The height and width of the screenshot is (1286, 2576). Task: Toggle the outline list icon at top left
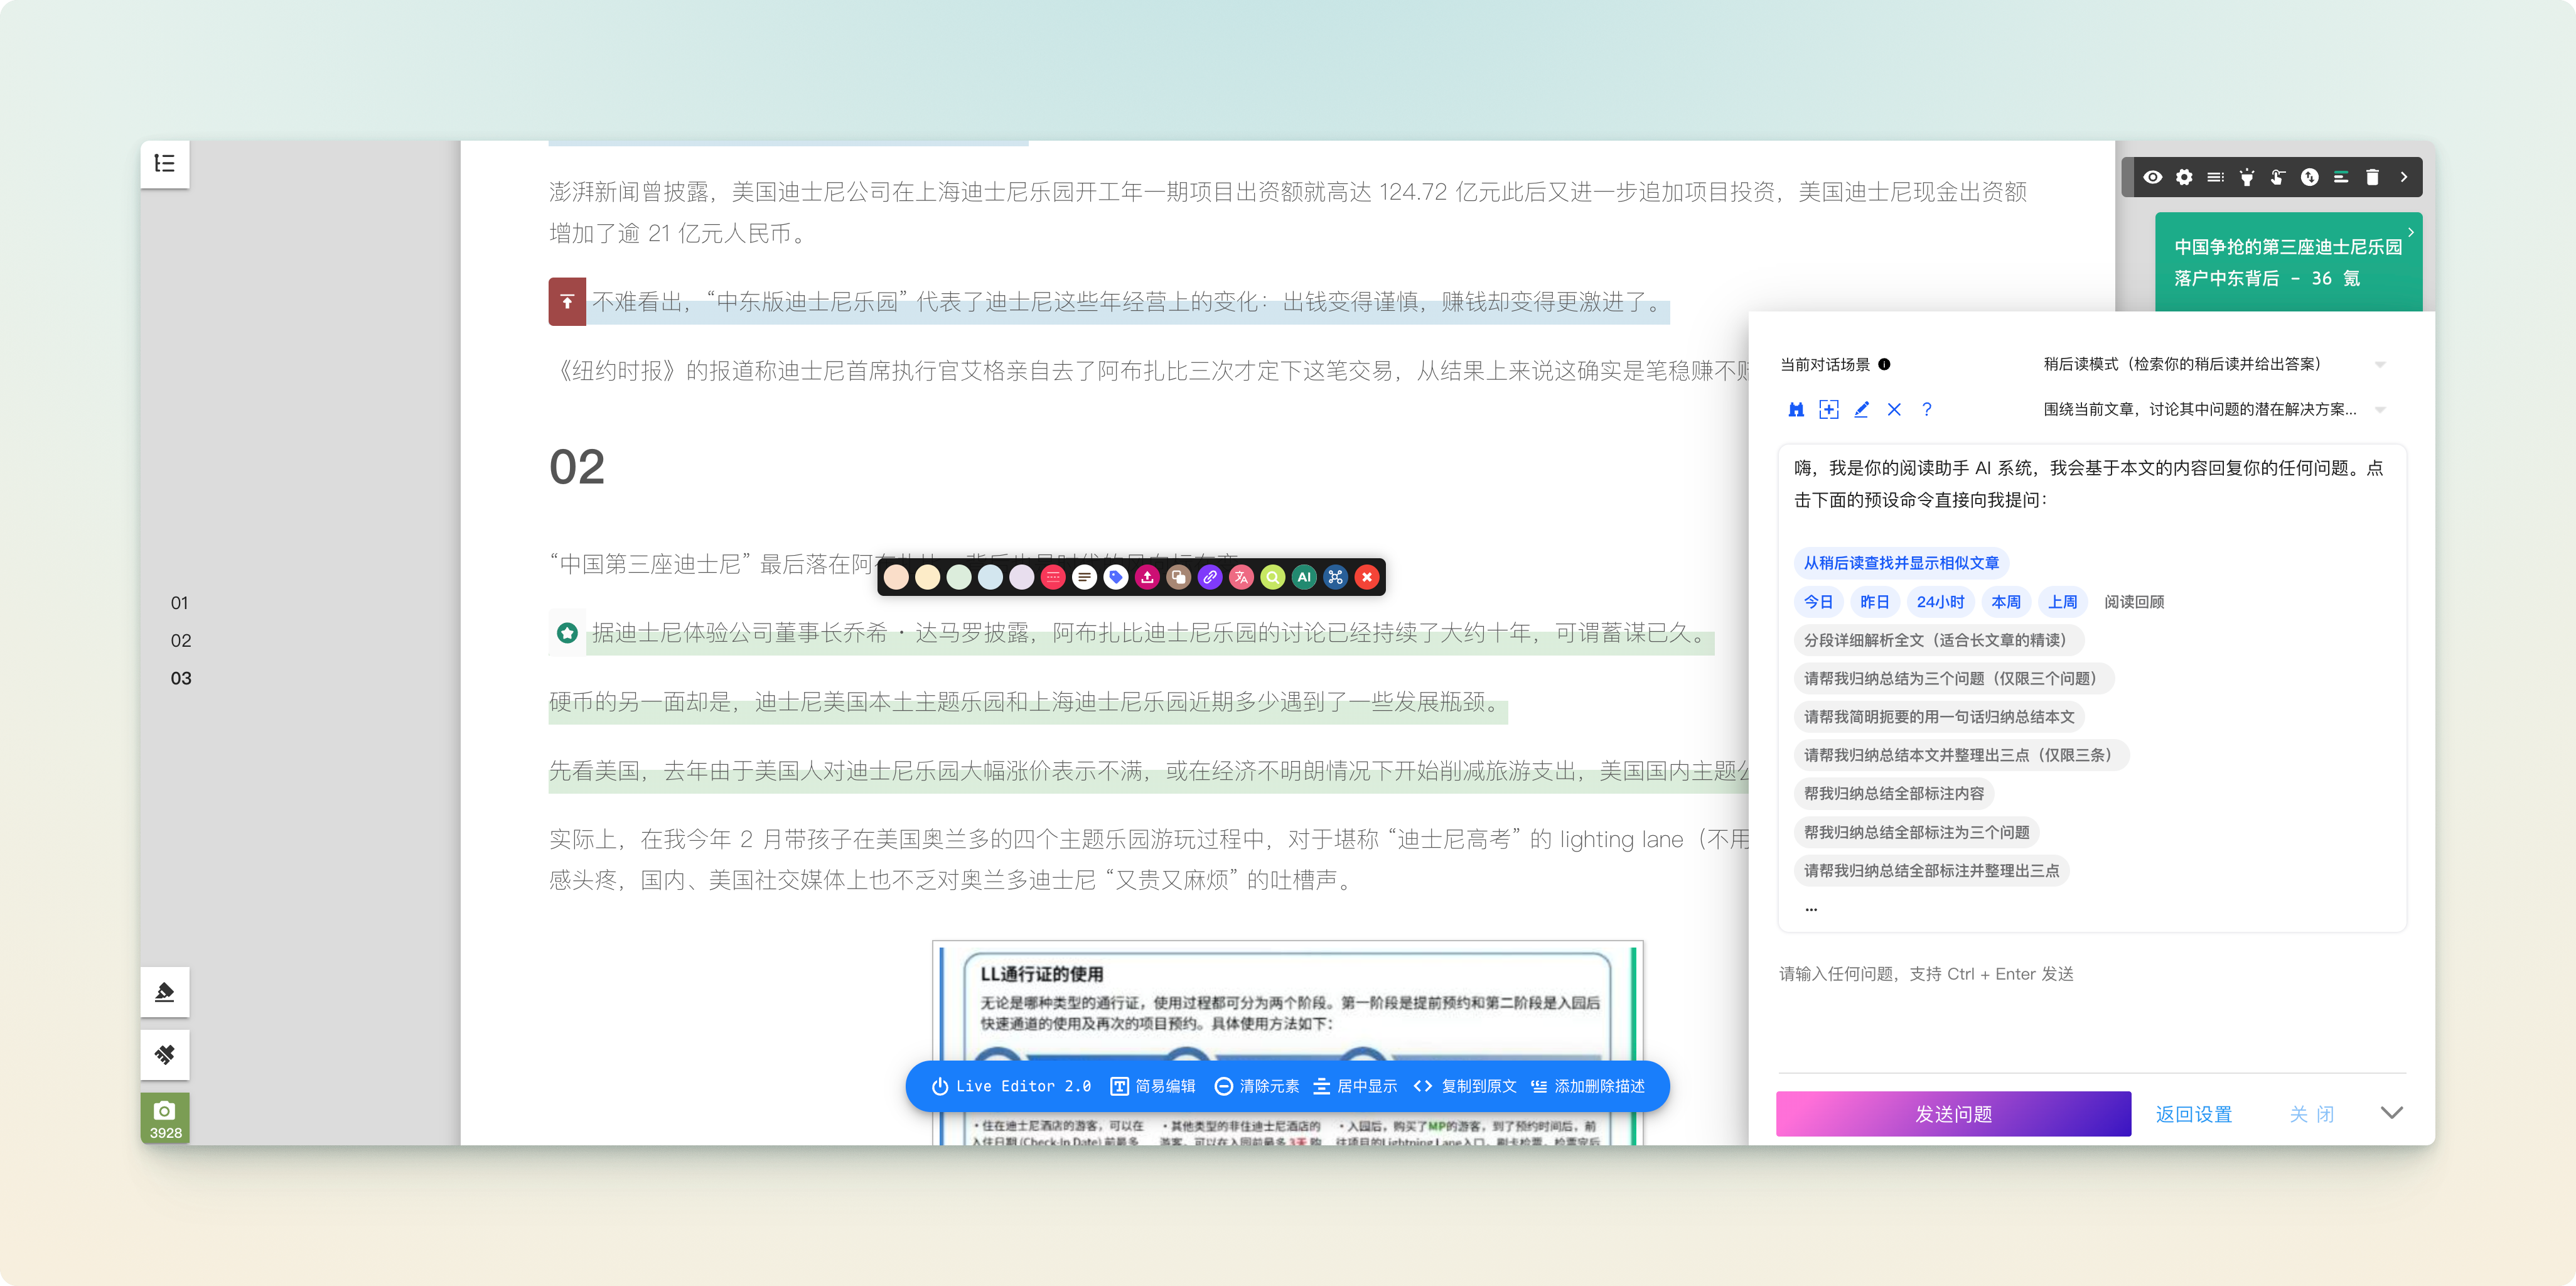(165, 163)
